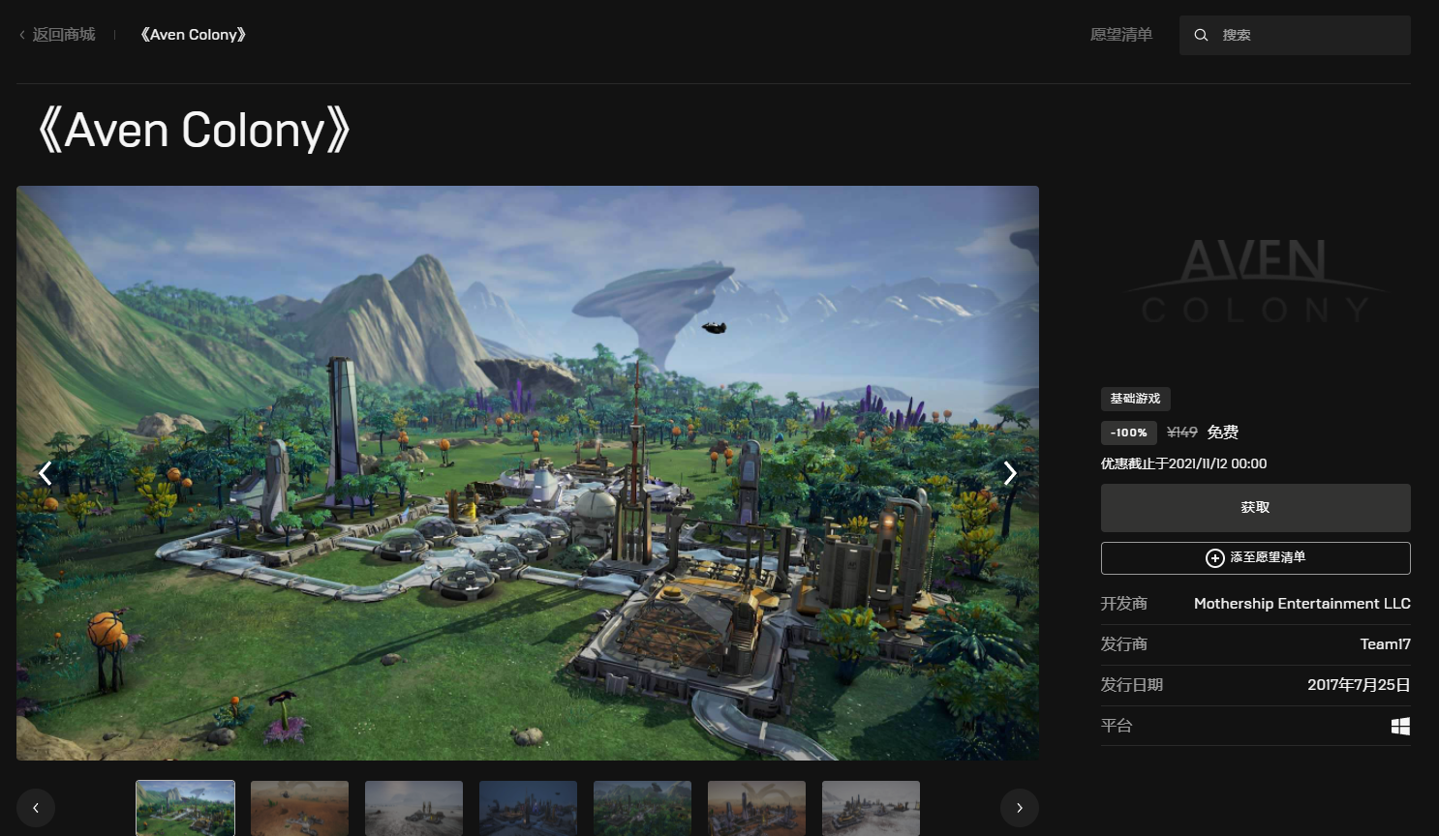
Task: Select the green colony screenshot thumbnail
Action: [x=185, y=808]
